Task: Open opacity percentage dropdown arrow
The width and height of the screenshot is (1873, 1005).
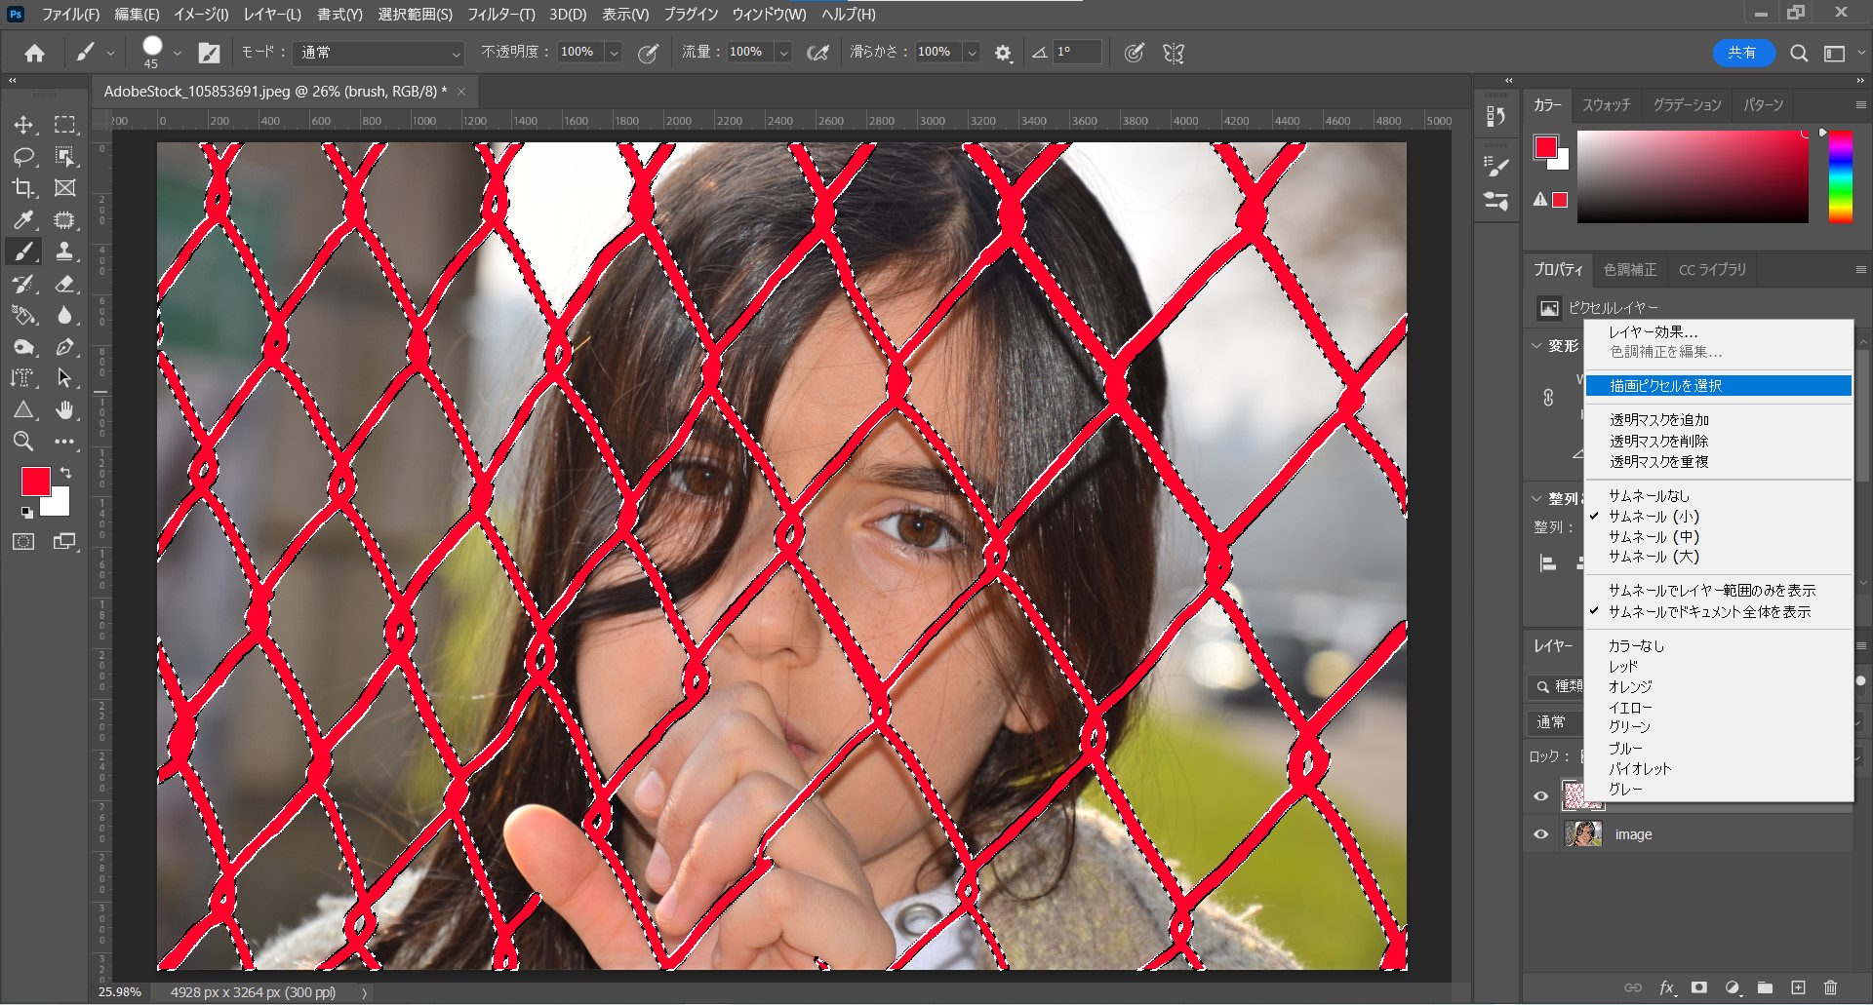Action: [614, 53]
